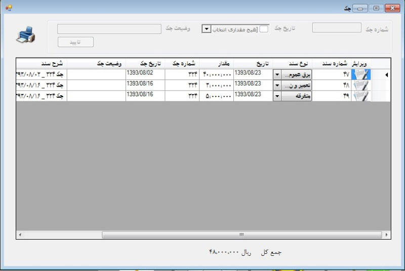Click the grid scrollbar right arrow

[386, 235]
